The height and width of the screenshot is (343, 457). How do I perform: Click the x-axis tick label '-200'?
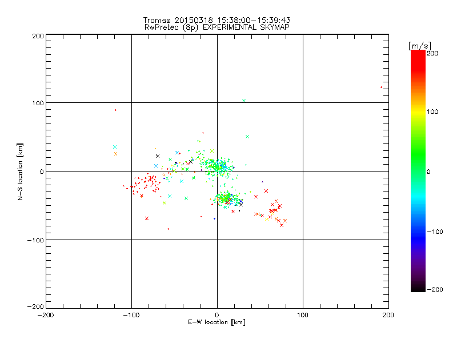coord(46,315)
